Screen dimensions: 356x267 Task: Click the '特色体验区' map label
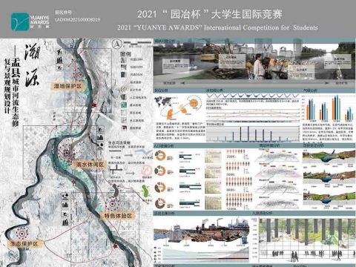[x=118, y=216]
